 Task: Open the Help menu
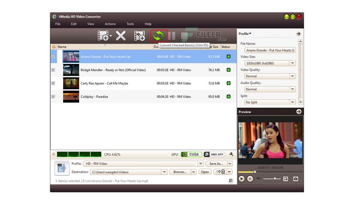[148, 24]
